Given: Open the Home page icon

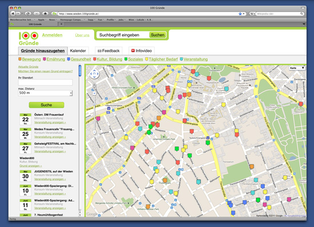Looking at the screenshot, I should [x=45, y=14].
